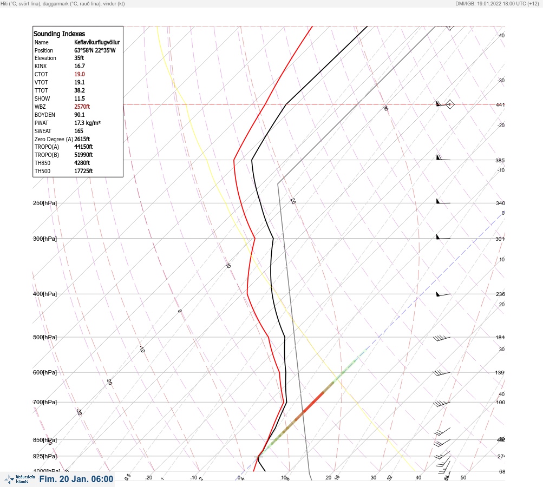Click the Vedurstofa Islands logo
This screenshot has width=543, height=487.
point(19,479)
